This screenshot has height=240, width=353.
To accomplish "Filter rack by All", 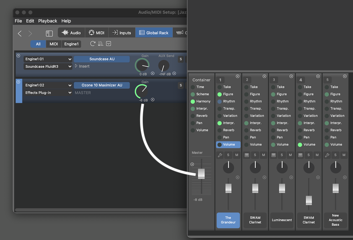I will coord(38,44).
